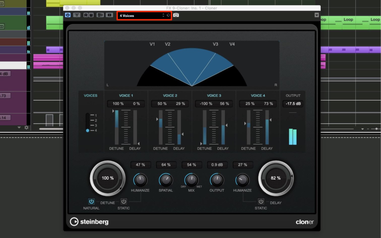Click the detune Humanize knob
The height and width of the screenshot is (238, 381).
(x=140, y=180)
